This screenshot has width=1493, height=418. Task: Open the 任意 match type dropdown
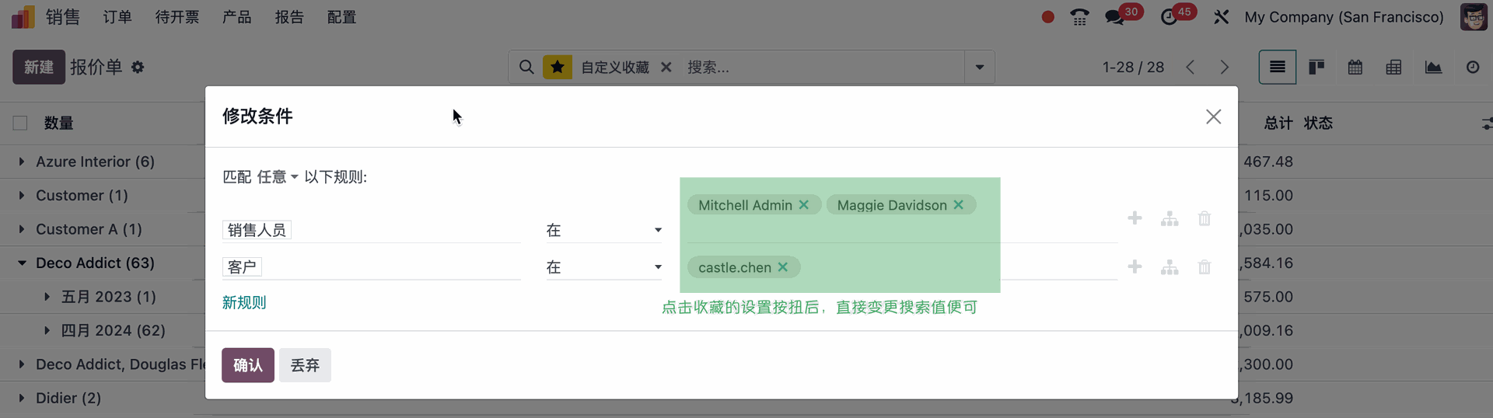[x=278, y=177]
